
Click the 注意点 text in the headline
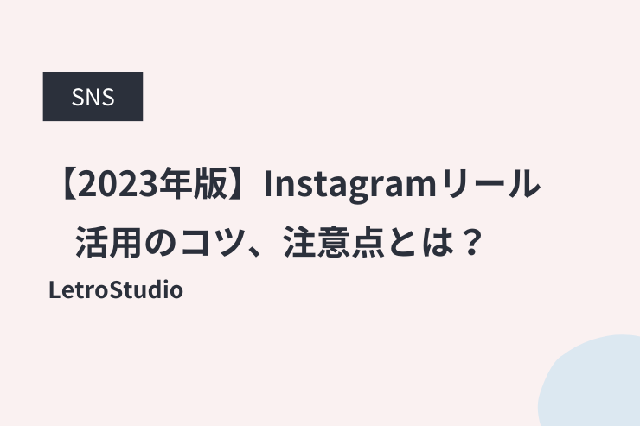(335, 242)
